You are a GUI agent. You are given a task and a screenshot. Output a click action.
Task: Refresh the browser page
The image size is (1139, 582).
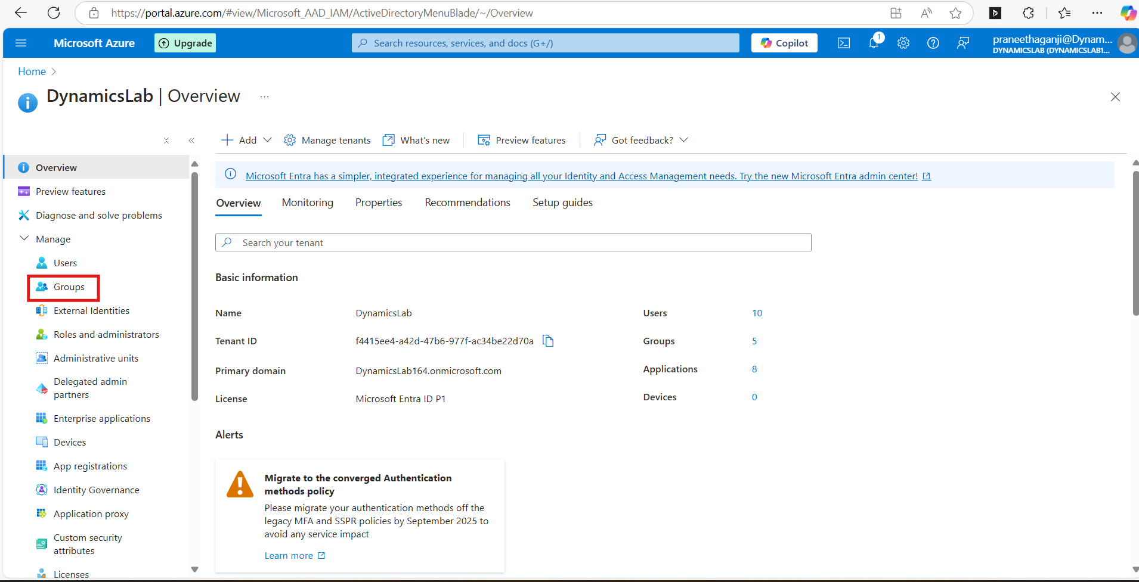click(54, 13)
